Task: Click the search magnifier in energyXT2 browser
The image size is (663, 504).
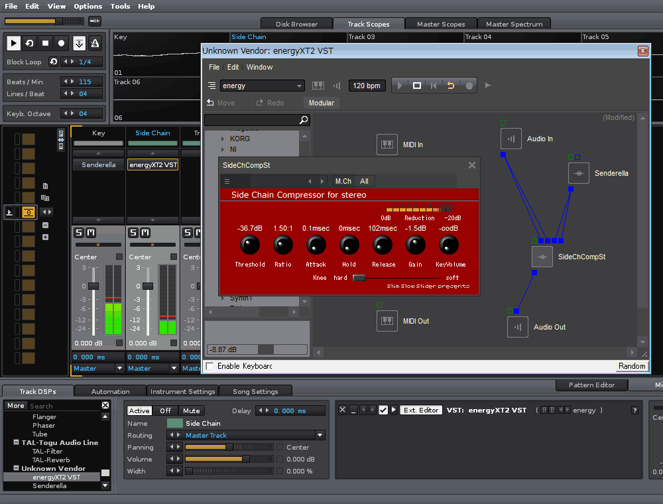Action: click(x=304, y=120)
